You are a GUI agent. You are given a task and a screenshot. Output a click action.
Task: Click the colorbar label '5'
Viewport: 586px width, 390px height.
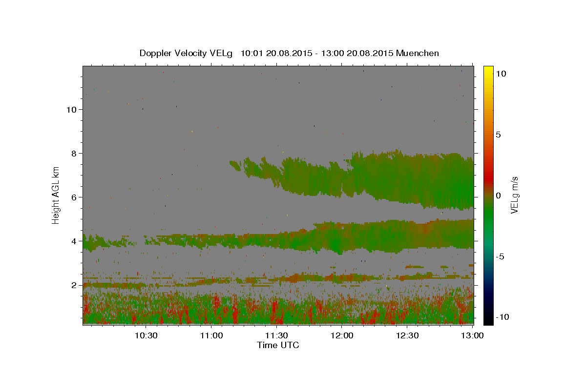coord(498,135)
